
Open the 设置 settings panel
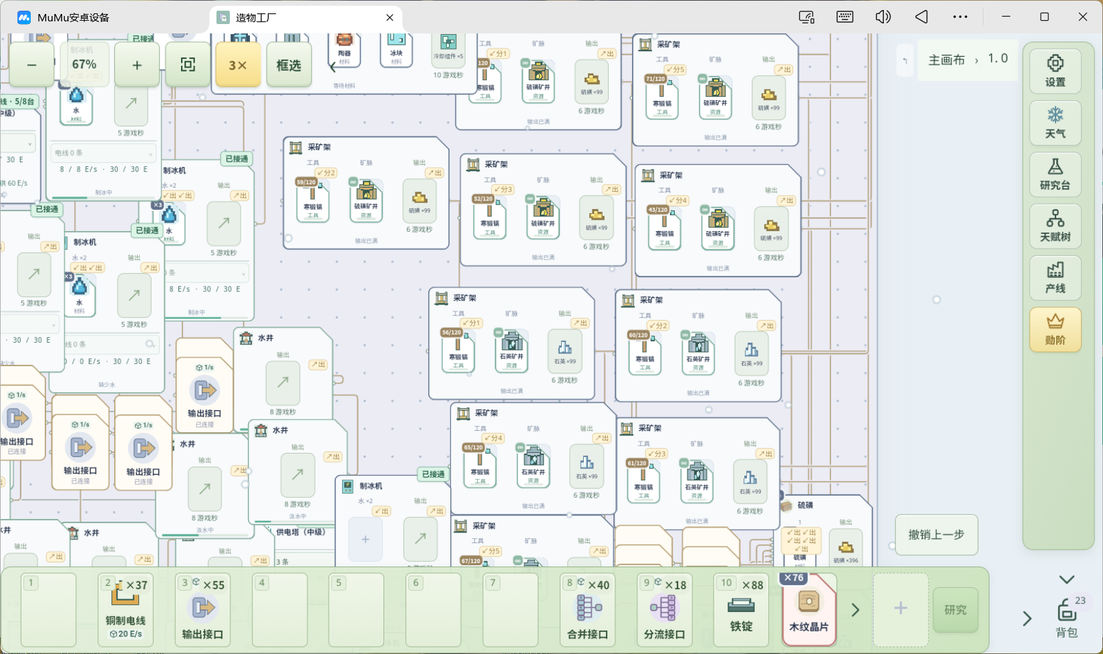(x=1055, y=71)
